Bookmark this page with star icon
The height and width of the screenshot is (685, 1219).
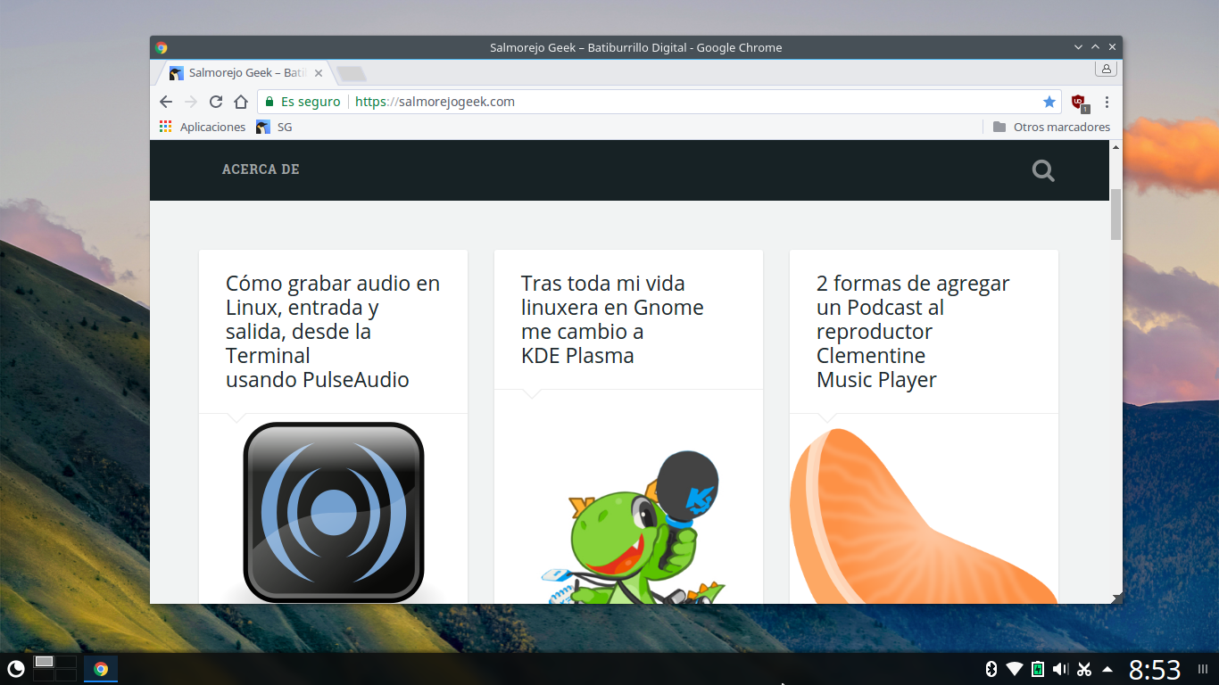tap(1049, 102)
